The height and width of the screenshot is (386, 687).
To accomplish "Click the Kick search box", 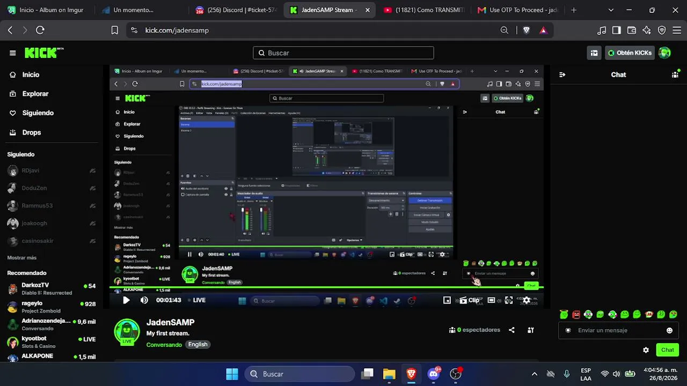I will pos(343,53).
